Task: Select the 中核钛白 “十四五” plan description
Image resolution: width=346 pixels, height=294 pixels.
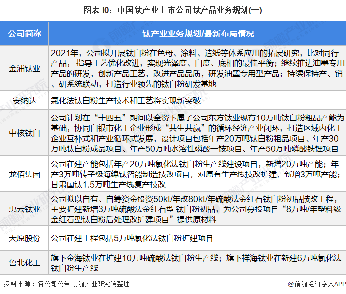Action: pos(198,133)
